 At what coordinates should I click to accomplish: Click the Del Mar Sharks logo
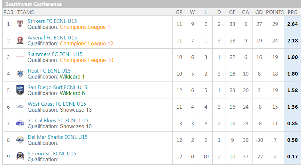20,140
